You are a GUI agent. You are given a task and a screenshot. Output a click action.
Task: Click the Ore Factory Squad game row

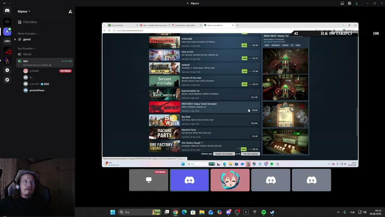pyautogui.click(x=204, y=146)
